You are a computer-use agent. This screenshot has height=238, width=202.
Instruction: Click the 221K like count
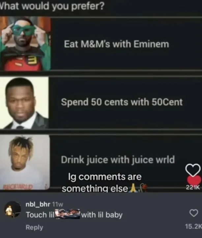(193, 188)
